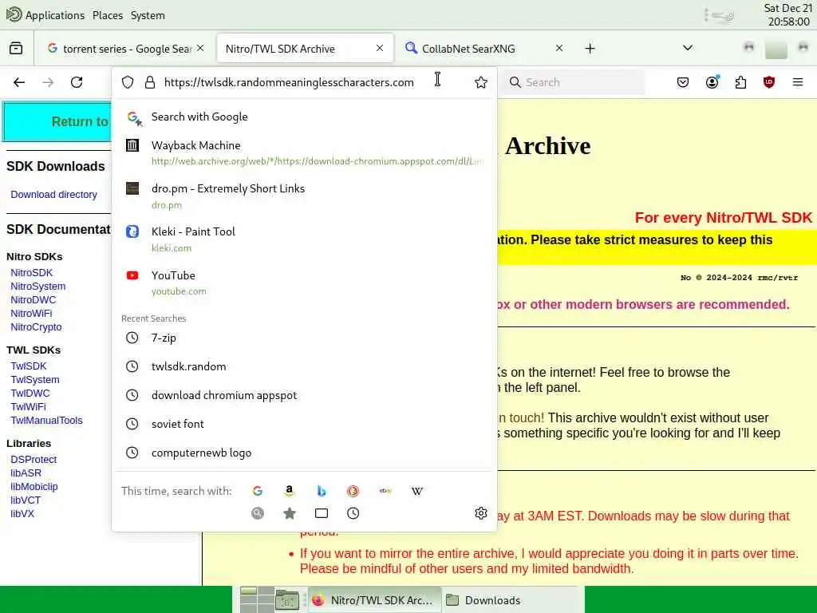Search with the SearXNG magnifier icon
This screenshot has height=613, width=817.
258,513
